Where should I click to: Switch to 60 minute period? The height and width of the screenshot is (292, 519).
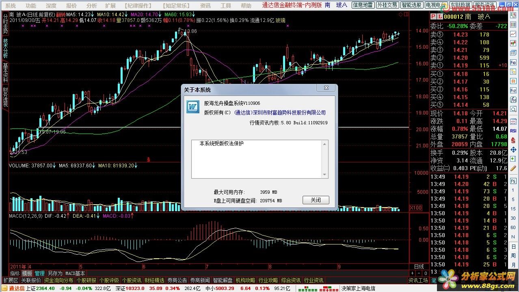tap(513, 227)
